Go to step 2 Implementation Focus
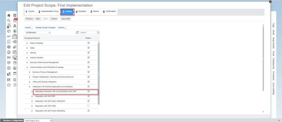282x122 pixels. tap(49, 12)
